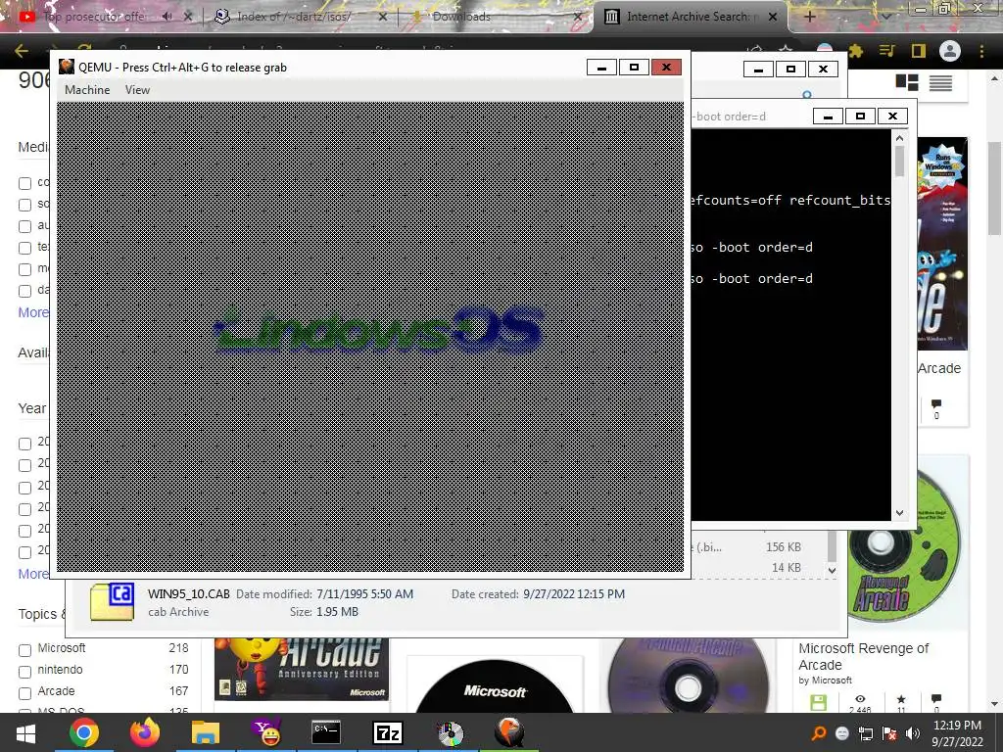Click the Date modified value 7/11/1995
The width and height of the screenshot is (1003, 752).
(364, 594)
